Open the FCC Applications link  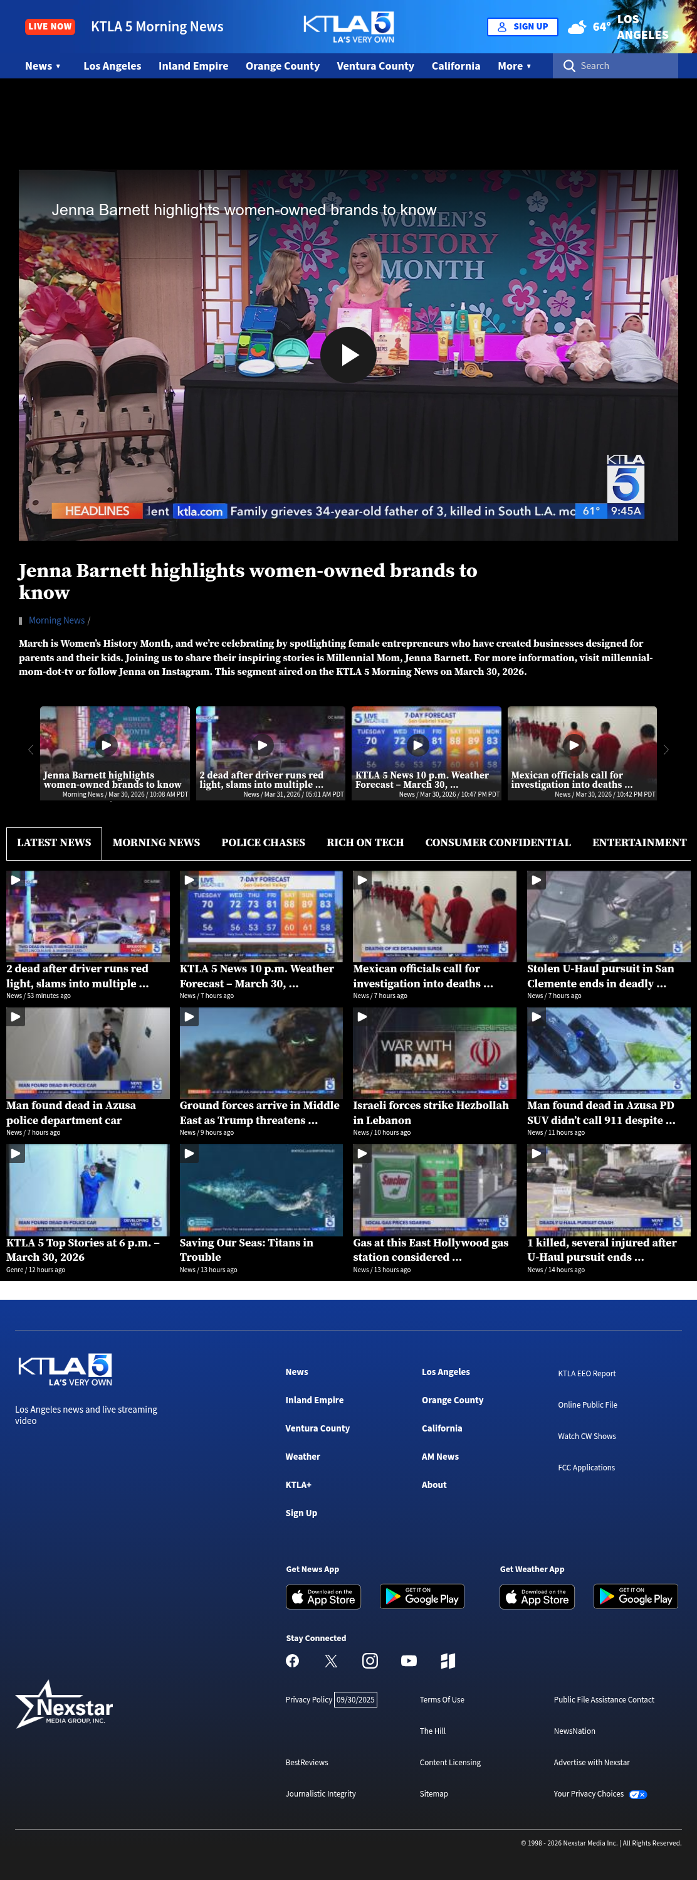pos(586,1468)
